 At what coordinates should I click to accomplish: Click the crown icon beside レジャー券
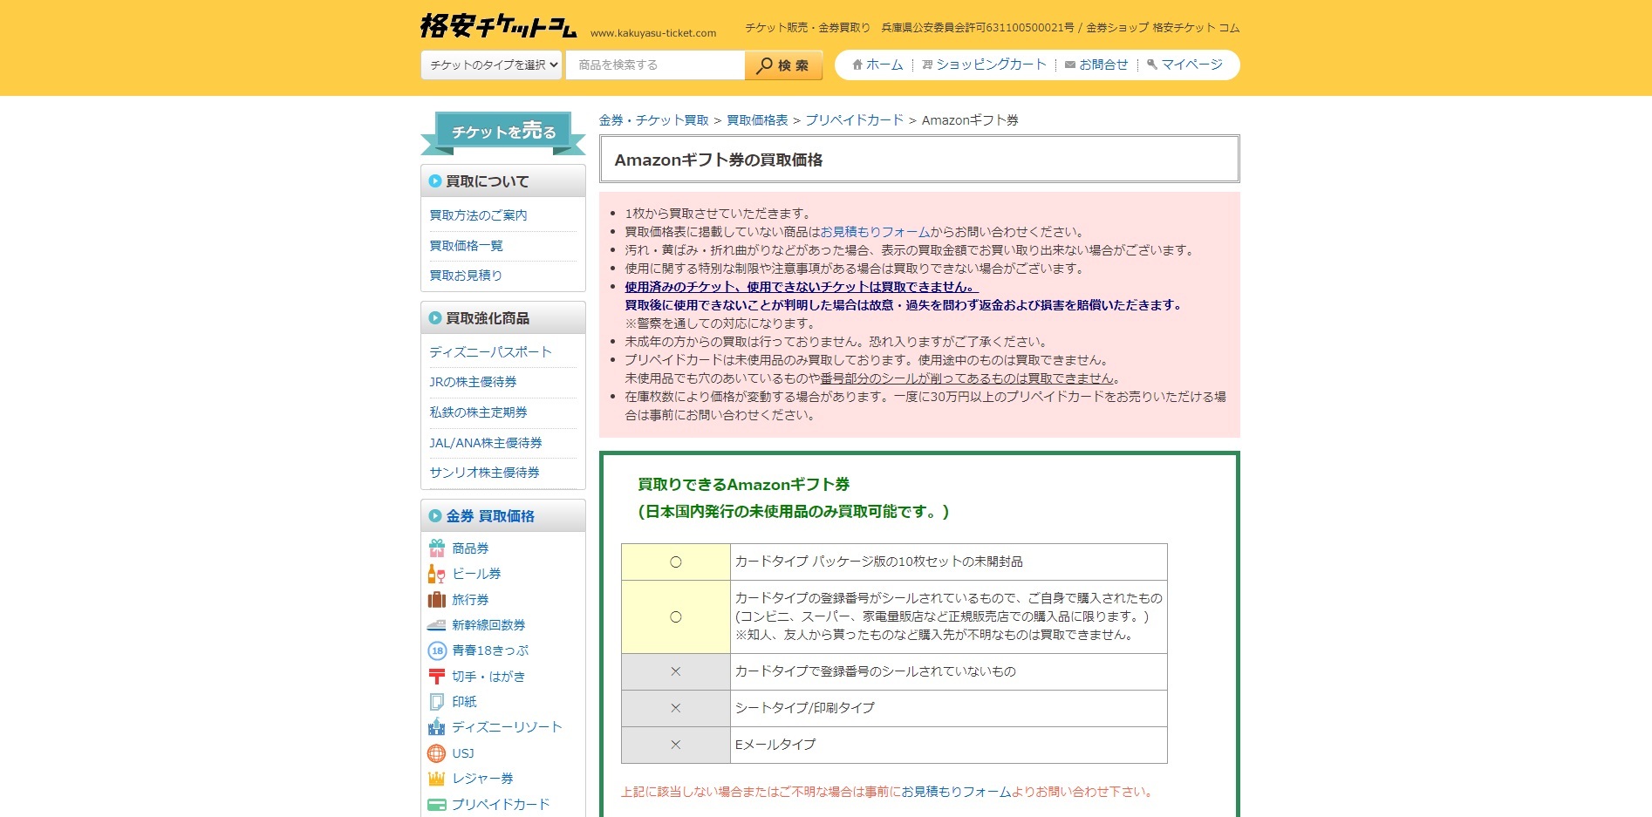[437, 779]
